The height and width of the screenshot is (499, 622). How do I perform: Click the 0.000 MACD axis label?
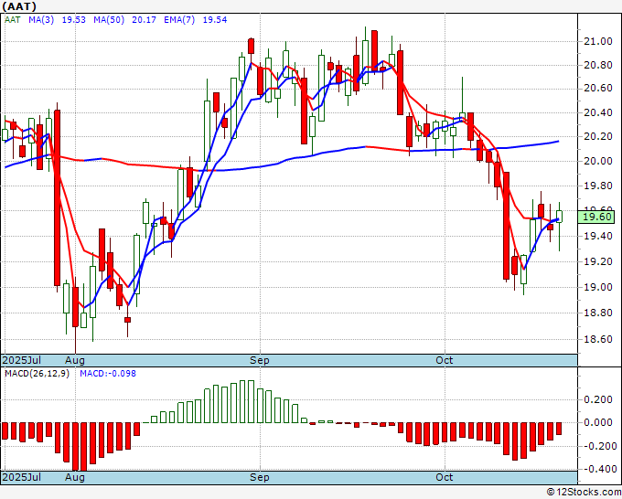tap(598, 422)
